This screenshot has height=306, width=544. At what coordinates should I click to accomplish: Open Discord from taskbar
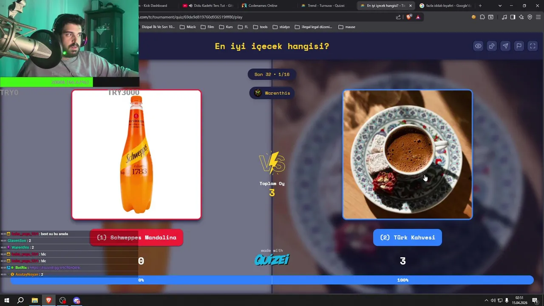coord(76,300)
